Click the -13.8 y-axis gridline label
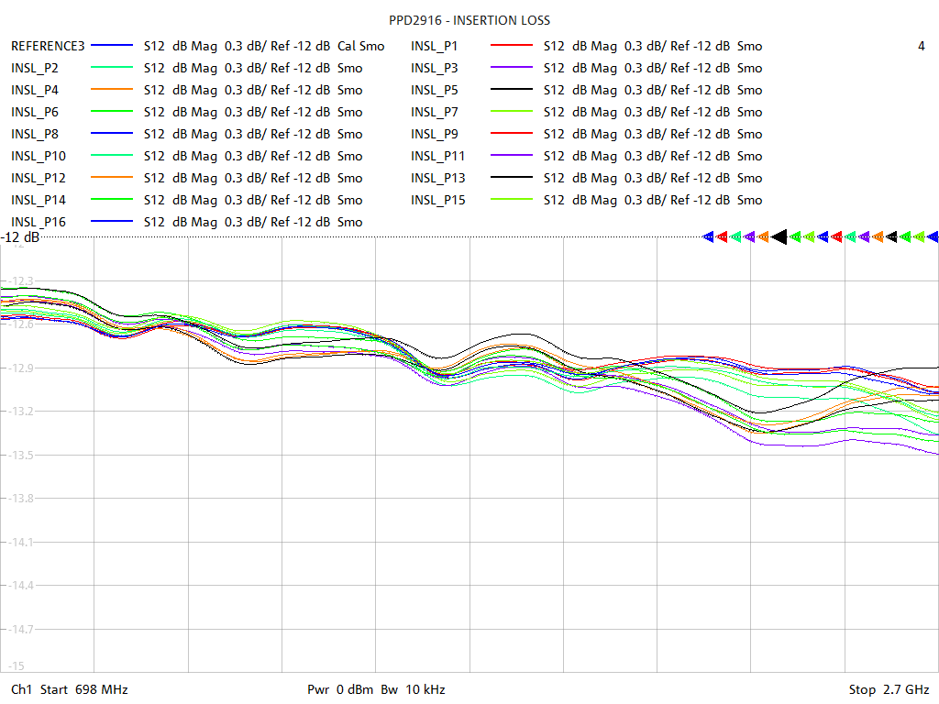 pos(22,498)
